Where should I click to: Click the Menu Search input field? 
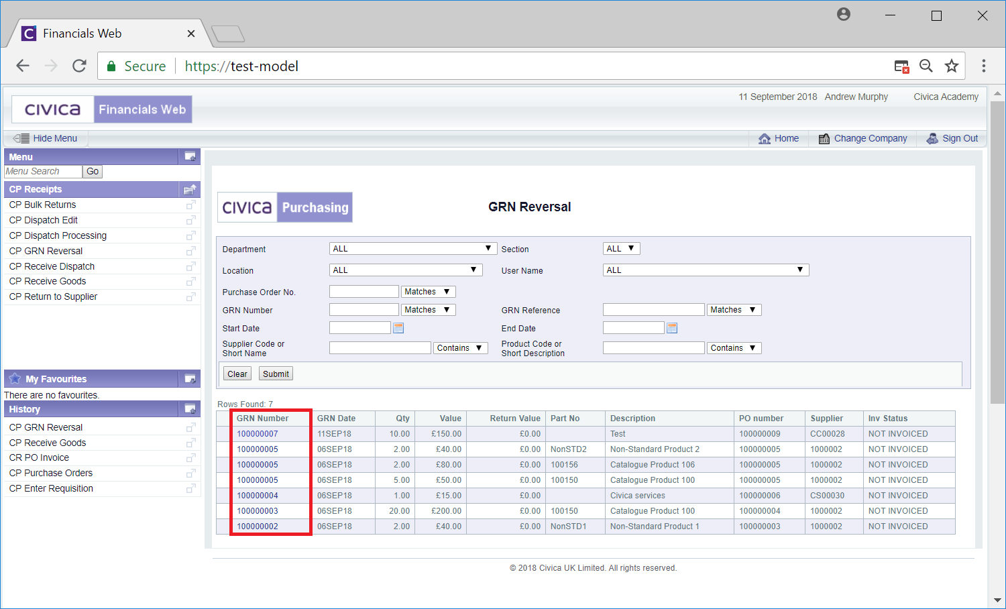pos(43,172)
